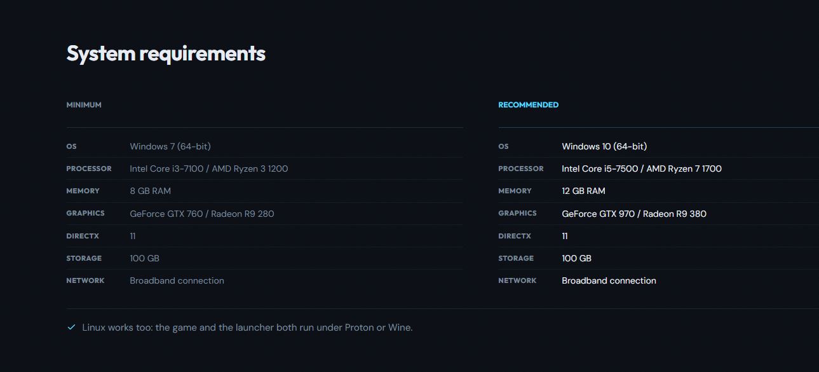Click the minimum DirectX value 11

pyautogui.click(x=133, y=236)
